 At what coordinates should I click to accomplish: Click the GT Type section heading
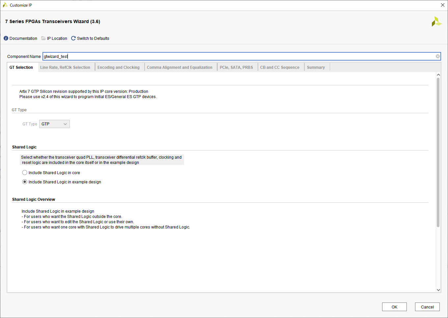[x=19, y=110]
